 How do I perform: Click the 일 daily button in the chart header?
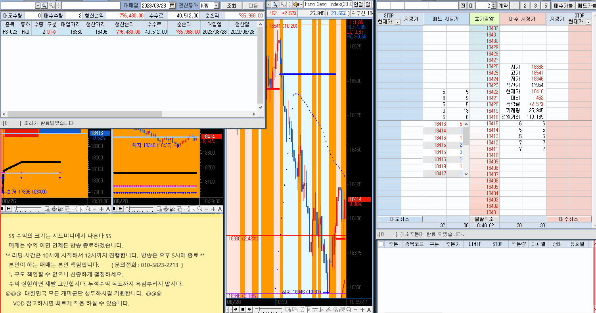click(x=368, y=4)
